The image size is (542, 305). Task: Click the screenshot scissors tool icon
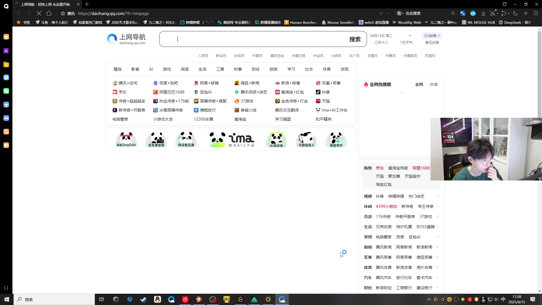[x=493, y=13]
